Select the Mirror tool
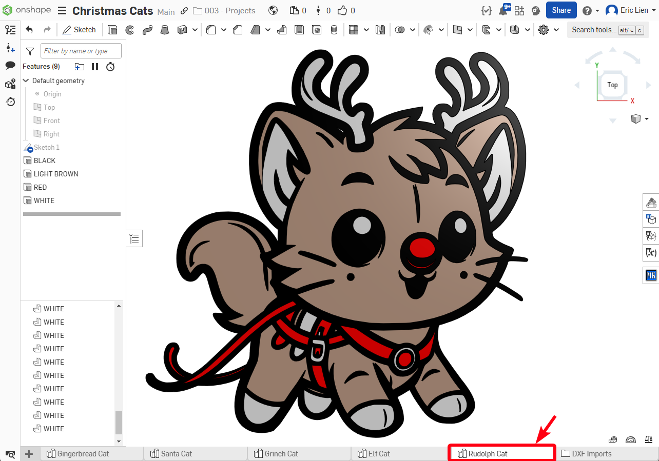 [380, 30]
